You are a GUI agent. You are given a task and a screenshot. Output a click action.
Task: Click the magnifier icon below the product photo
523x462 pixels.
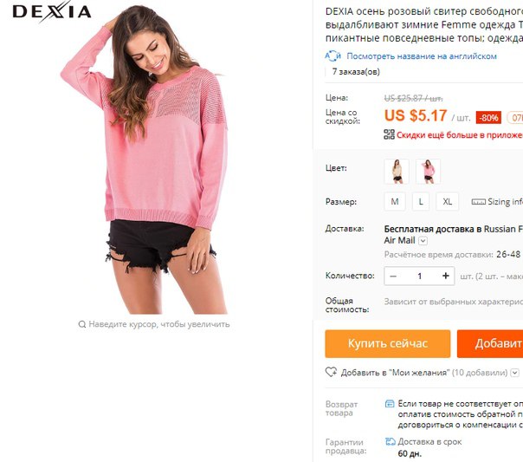coord(82,324)
